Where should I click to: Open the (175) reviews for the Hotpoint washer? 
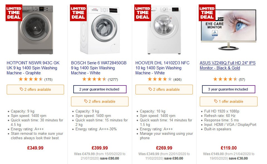pos(49,79)
